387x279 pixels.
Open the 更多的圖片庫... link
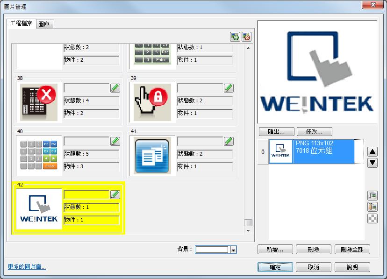pos(27,267)
